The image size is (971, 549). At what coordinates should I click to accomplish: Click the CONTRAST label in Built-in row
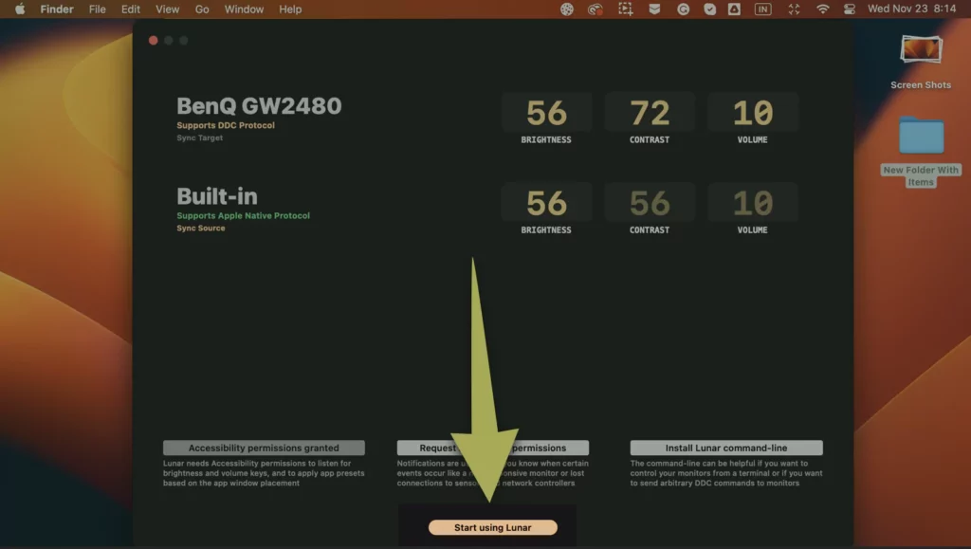(x=650, y=230)
